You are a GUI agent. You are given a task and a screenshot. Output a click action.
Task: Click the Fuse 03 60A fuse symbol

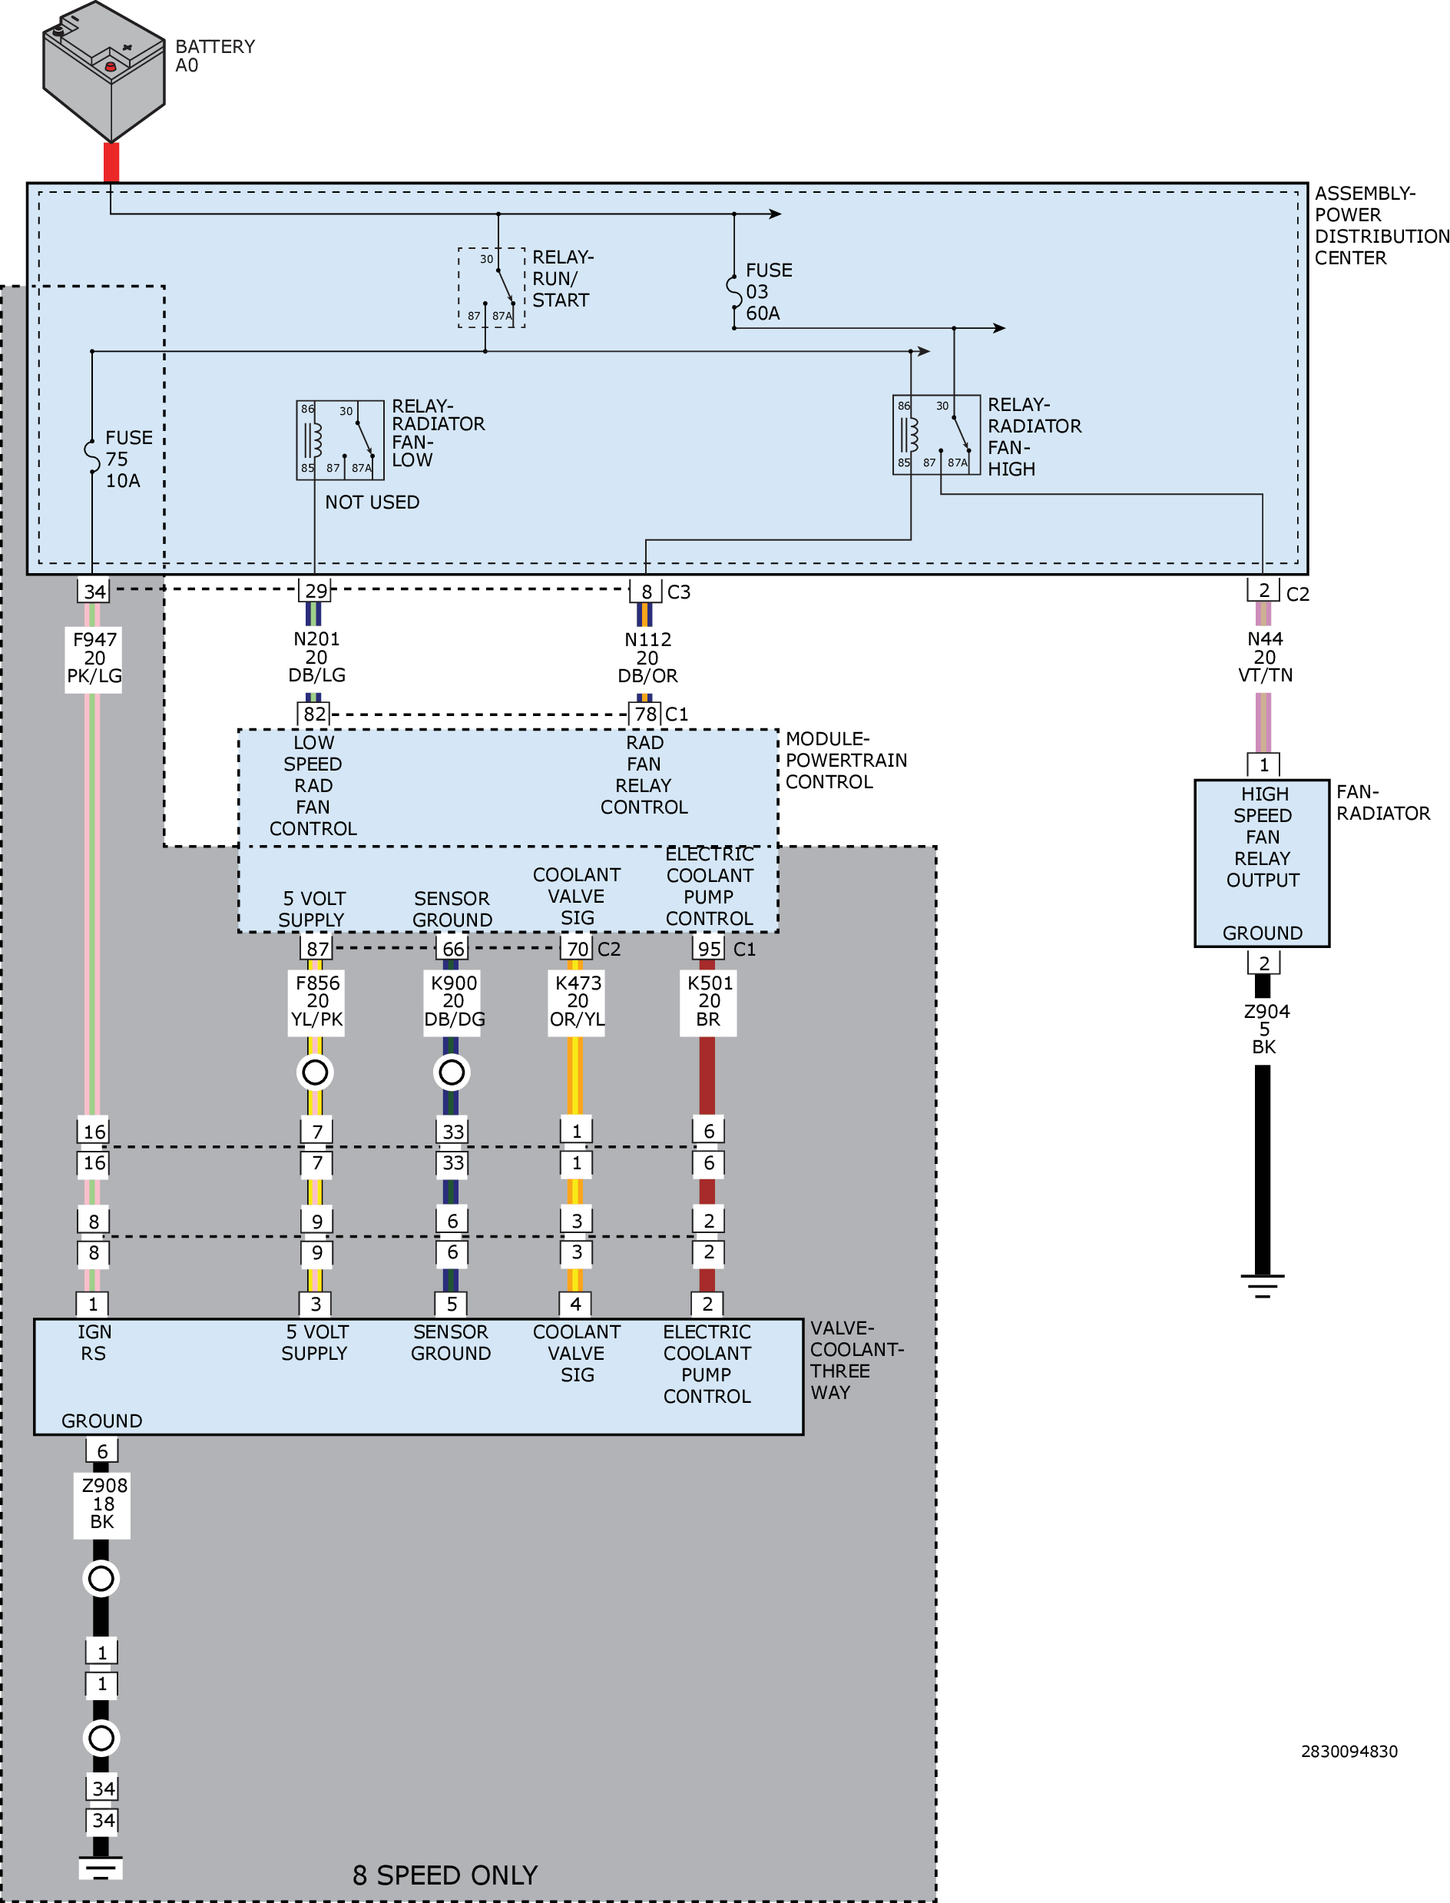733,291
